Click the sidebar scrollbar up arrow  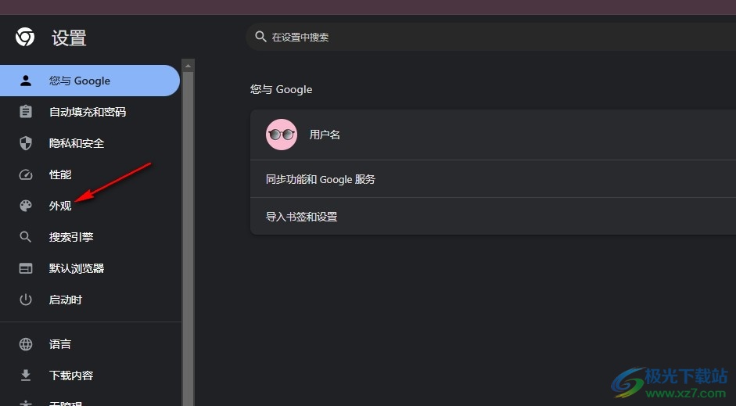pos(188,66)
